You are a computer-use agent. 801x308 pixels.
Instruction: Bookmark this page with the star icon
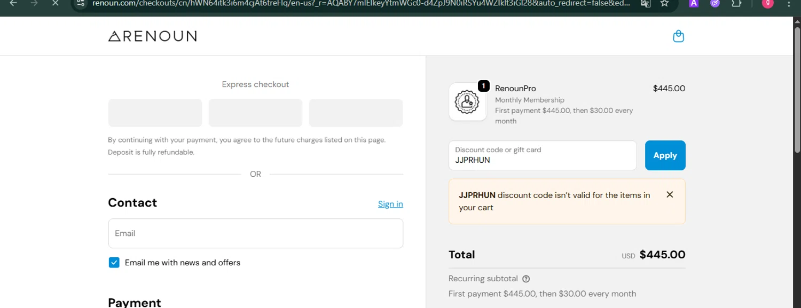click(x=664, y=3)
